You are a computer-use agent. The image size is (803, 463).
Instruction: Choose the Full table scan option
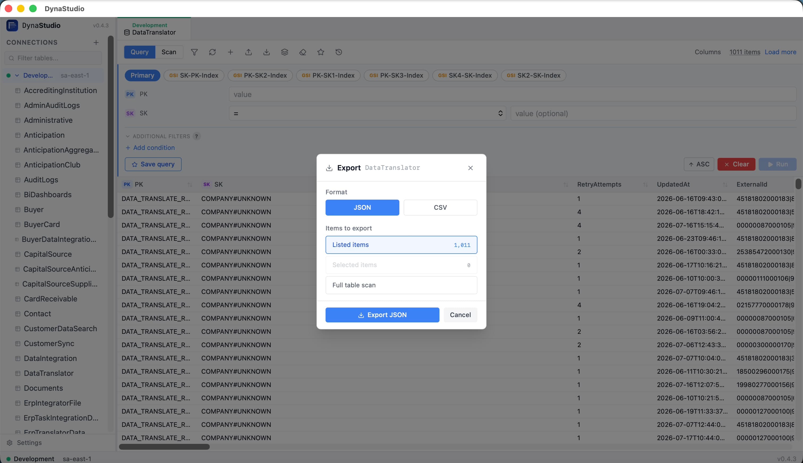tap(401, 285)
